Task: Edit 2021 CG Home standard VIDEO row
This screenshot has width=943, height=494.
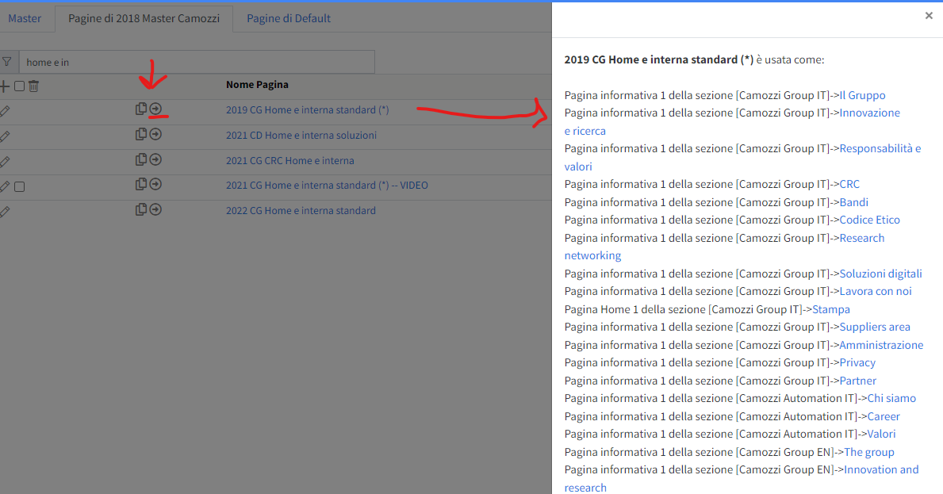Action: pos(5,187)
